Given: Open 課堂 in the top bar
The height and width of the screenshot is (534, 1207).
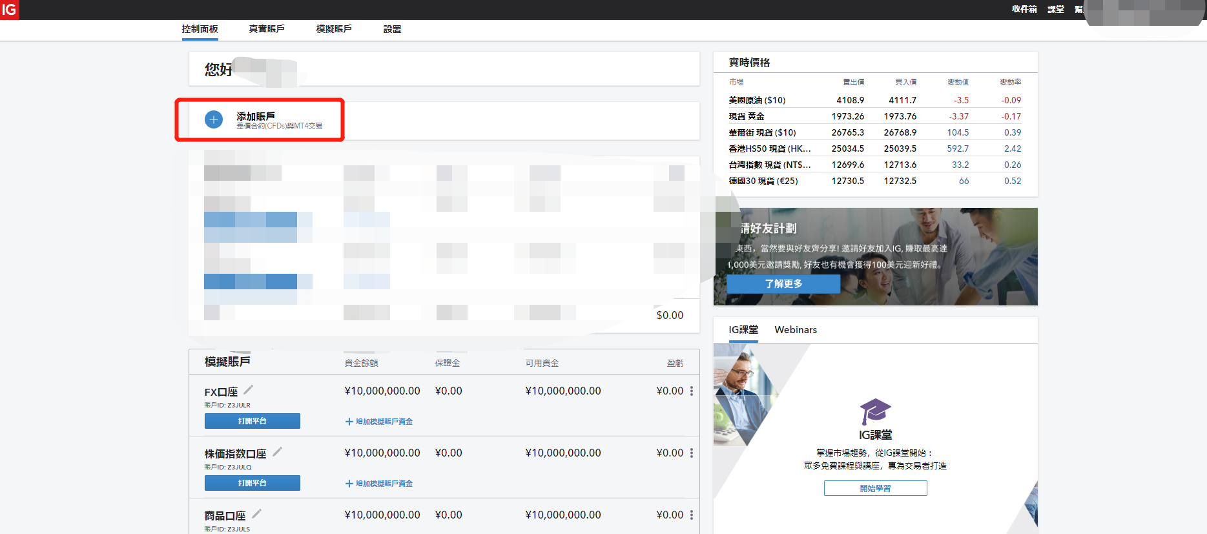Looking at the screenshot, I should (x=1056, y=9).
